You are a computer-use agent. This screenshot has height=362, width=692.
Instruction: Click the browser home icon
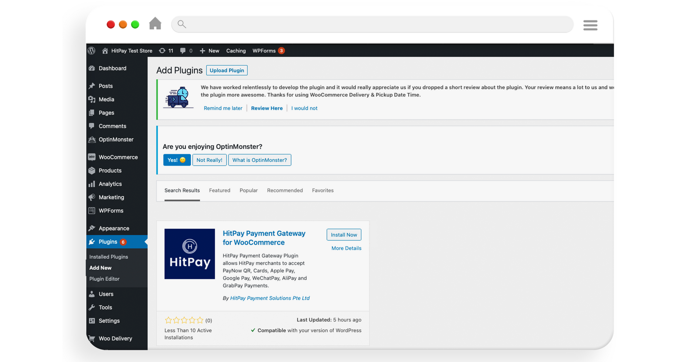(x=155, y=24)
